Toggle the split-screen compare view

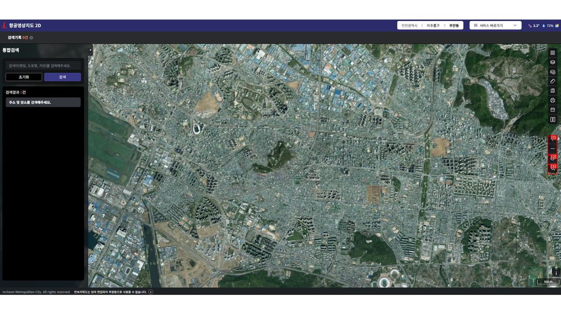pos(553,119)
